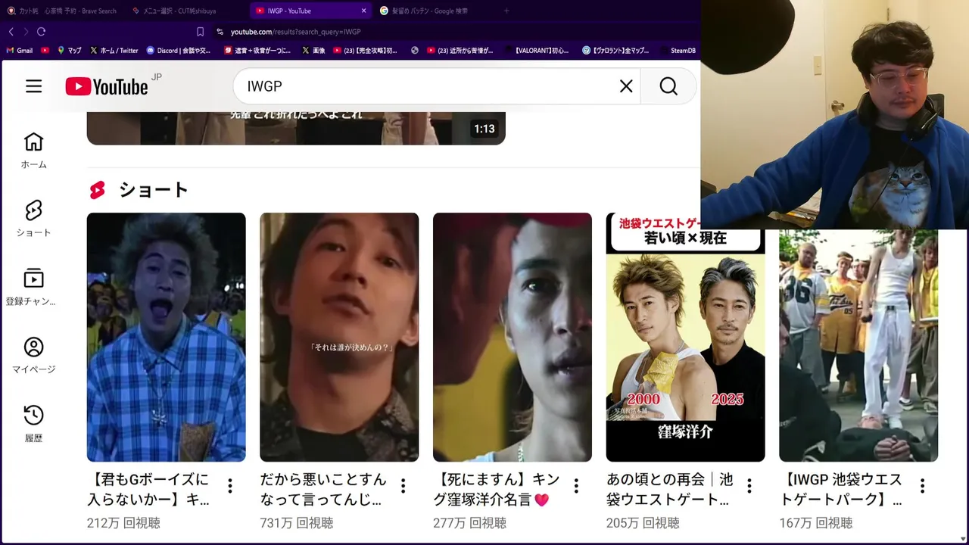The width and height of the screenshot is (969, 545).
Task: Open ショート in the sidebar
Action: pyautogui.click(x=33, y=219)
